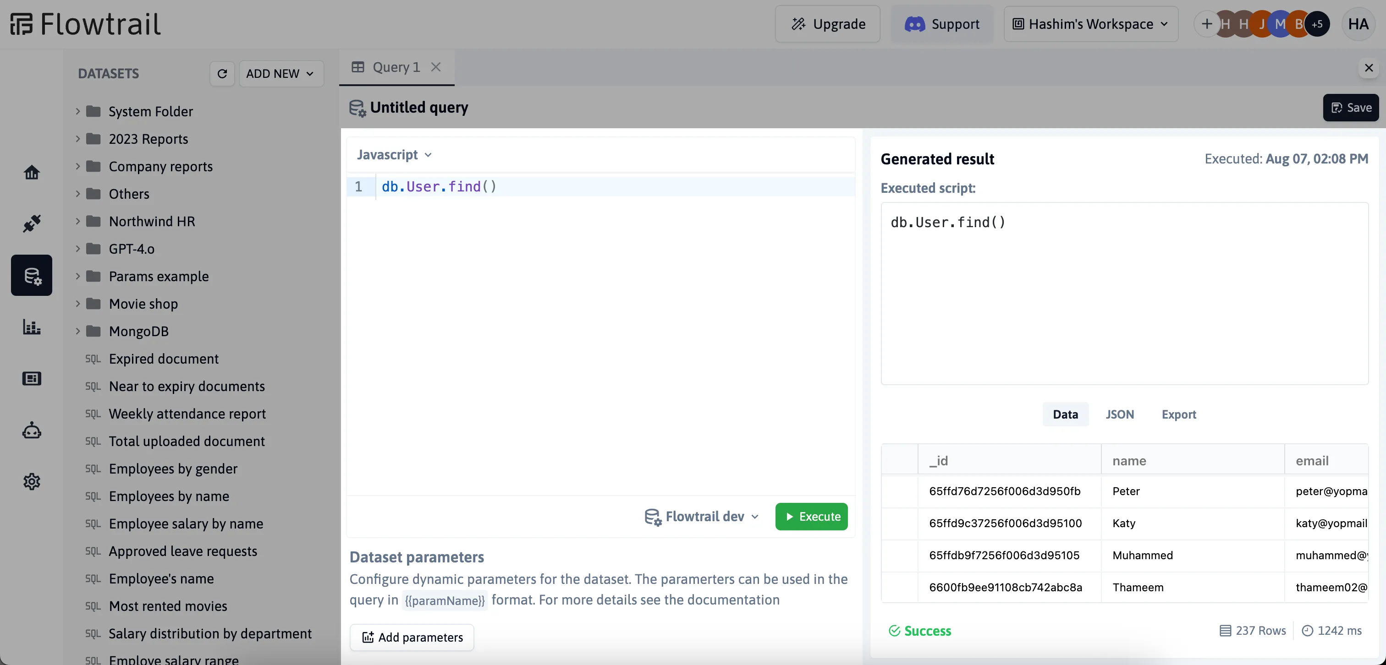
Task: Close the Query 1 tab
Action: (x=436, y=67)
